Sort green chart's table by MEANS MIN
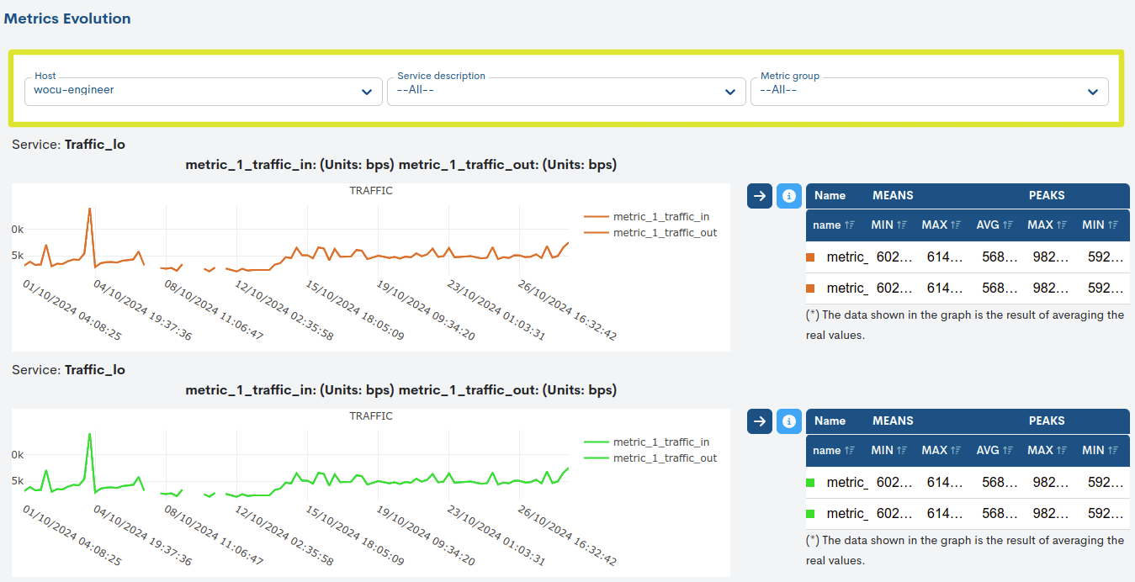The image size is (1135, 582). click(889, 450)
